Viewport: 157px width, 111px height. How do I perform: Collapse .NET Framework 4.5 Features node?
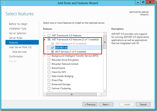45,40
